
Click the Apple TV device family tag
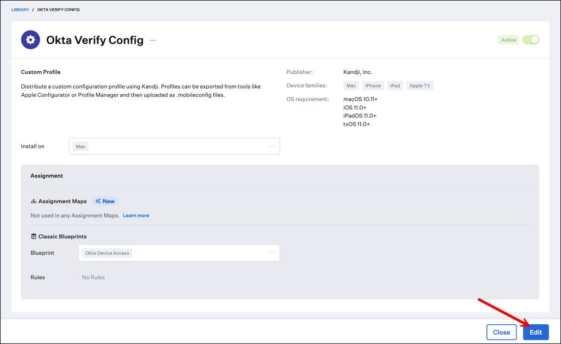point(420,85)
